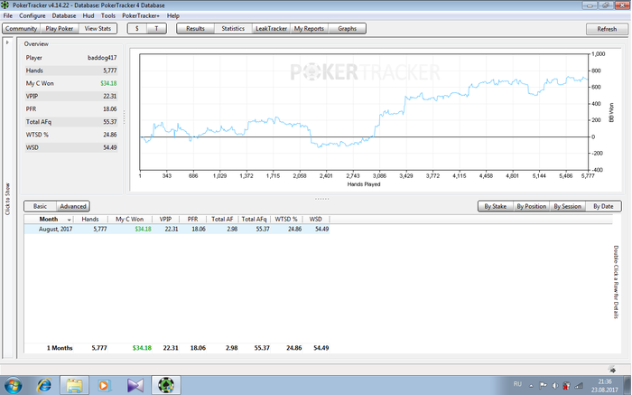
Task: Open the media player taskbar icon
Action: click(x=104, y=385)
